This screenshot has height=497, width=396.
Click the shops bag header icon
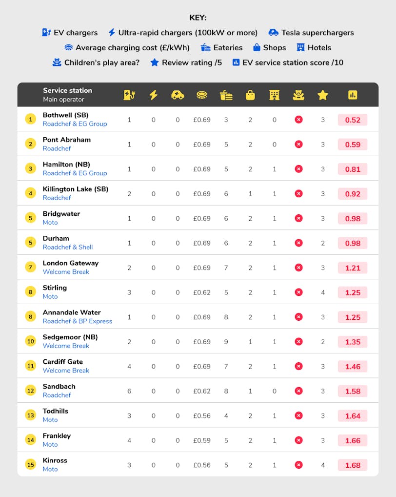point(250,95)
